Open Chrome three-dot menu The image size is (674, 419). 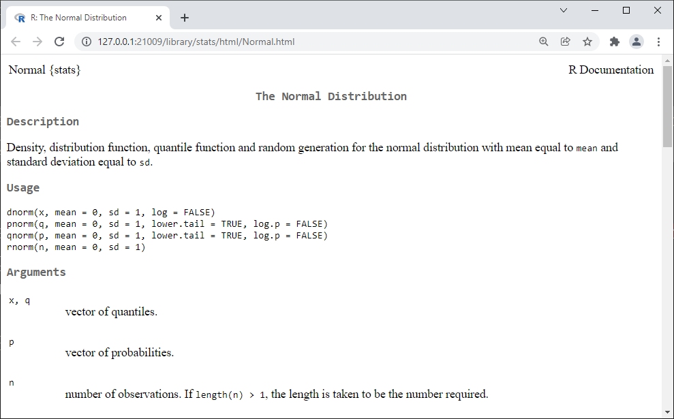[658, 42]
